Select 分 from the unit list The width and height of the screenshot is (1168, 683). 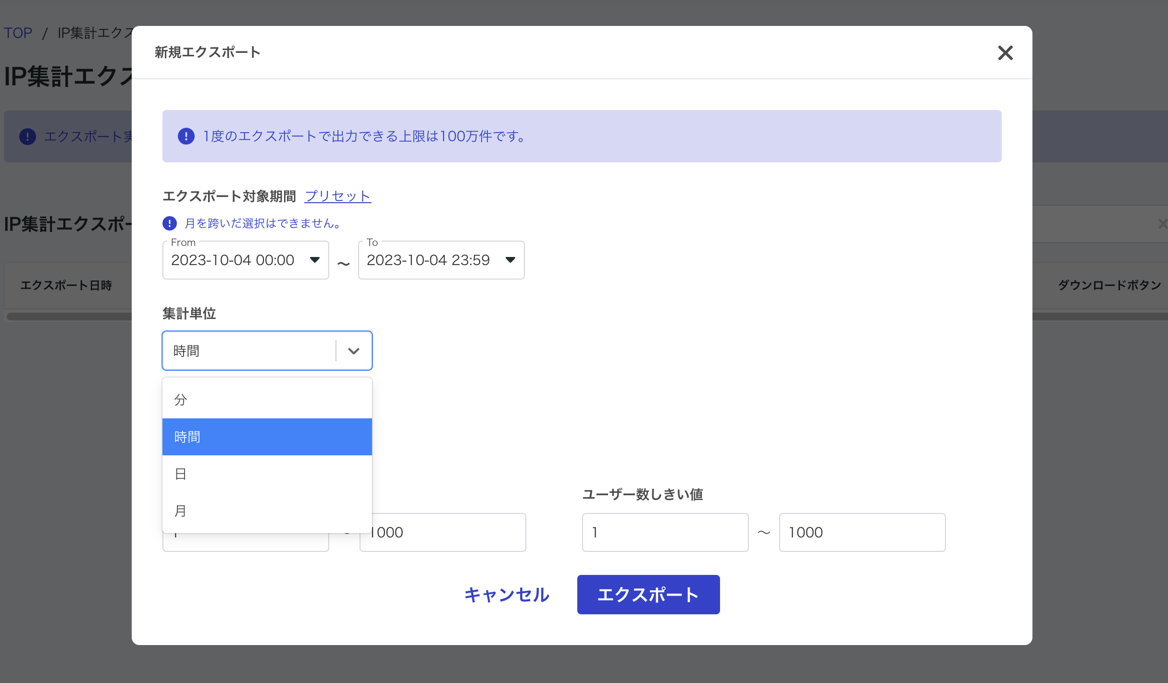click(267, 400)
